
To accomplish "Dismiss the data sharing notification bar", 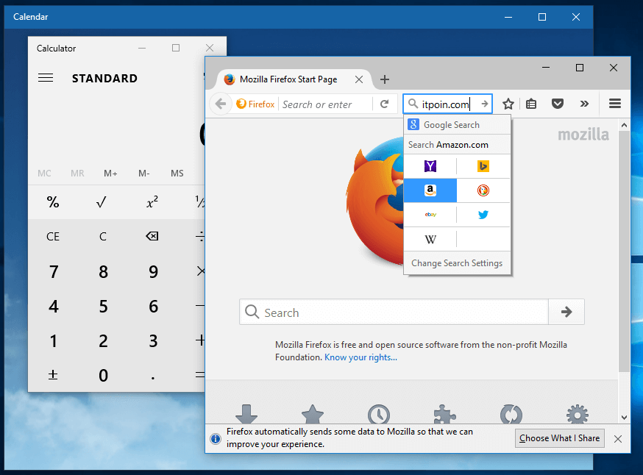I will (618, 439).
